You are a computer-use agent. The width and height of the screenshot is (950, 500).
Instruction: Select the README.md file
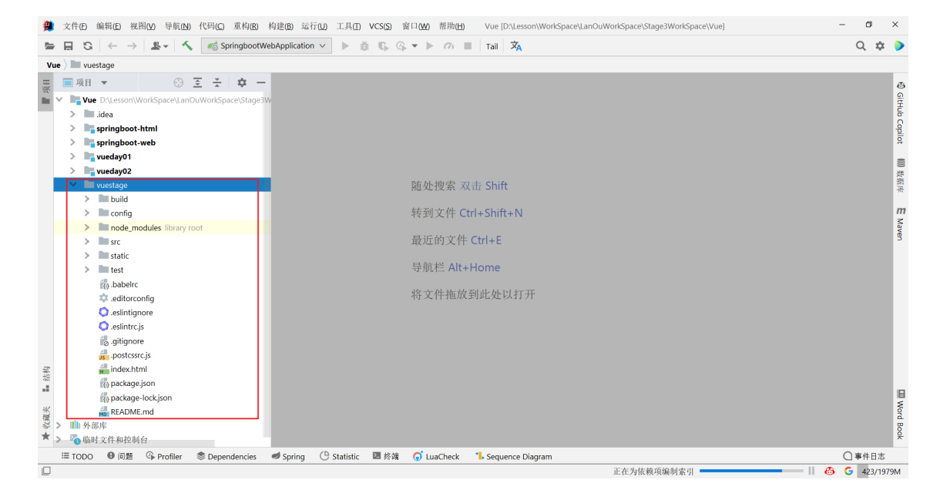click(126, 411)
